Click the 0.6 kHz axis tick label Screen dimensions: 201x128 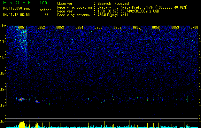[3, 122]
